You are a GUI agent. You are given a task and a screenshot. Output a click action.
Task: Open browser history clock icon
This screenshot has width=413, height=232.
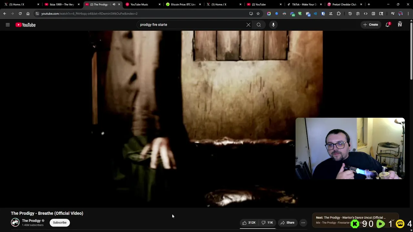coord(350,14)
